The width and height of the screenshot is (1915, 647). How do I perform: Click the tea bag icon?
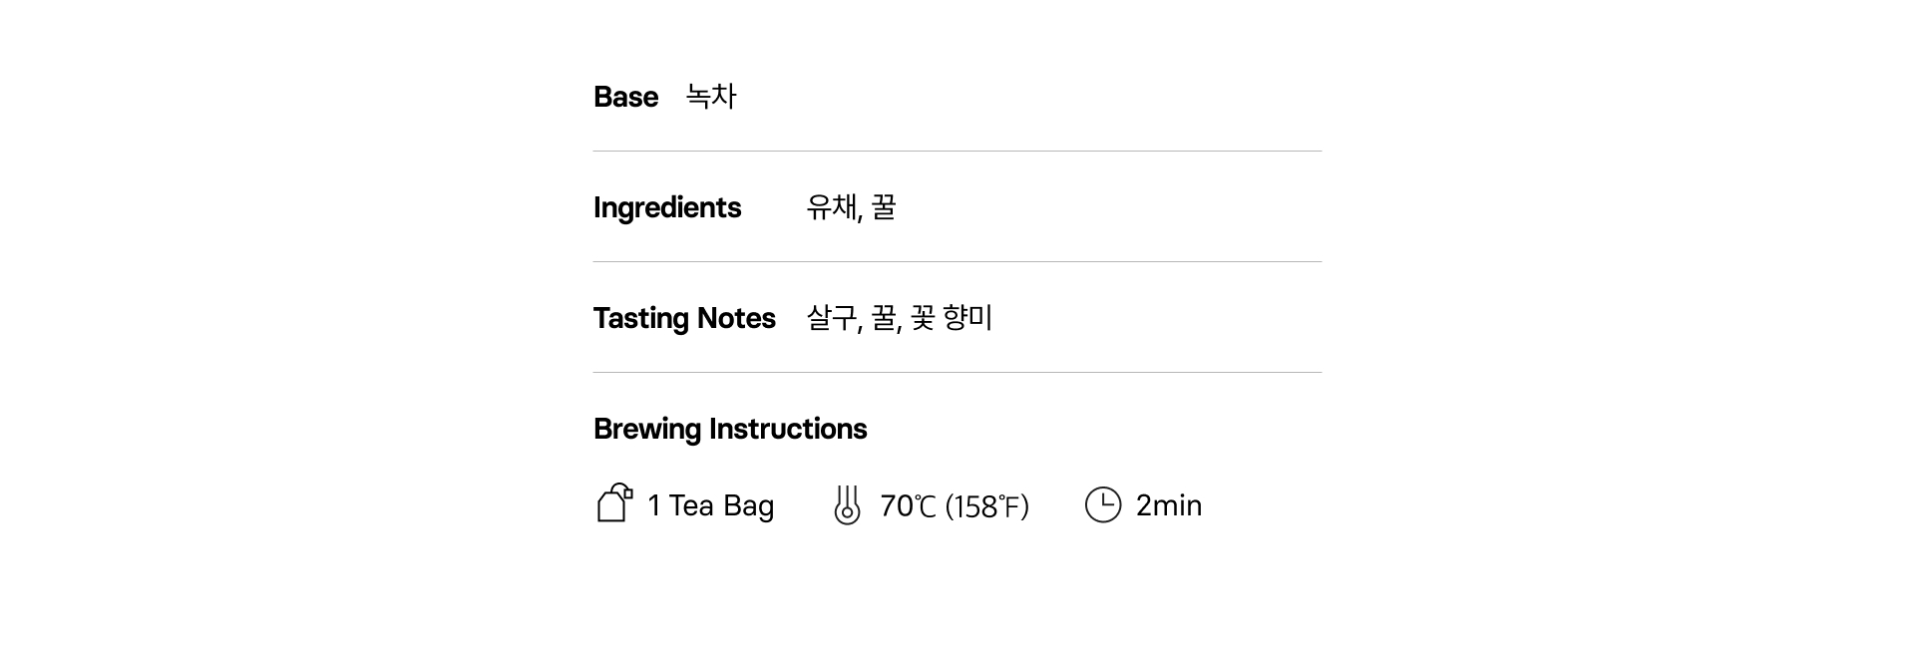(614, 503)
